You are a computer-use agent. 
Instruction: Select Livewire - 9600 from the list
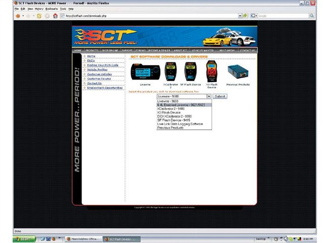tap(184, 101)
